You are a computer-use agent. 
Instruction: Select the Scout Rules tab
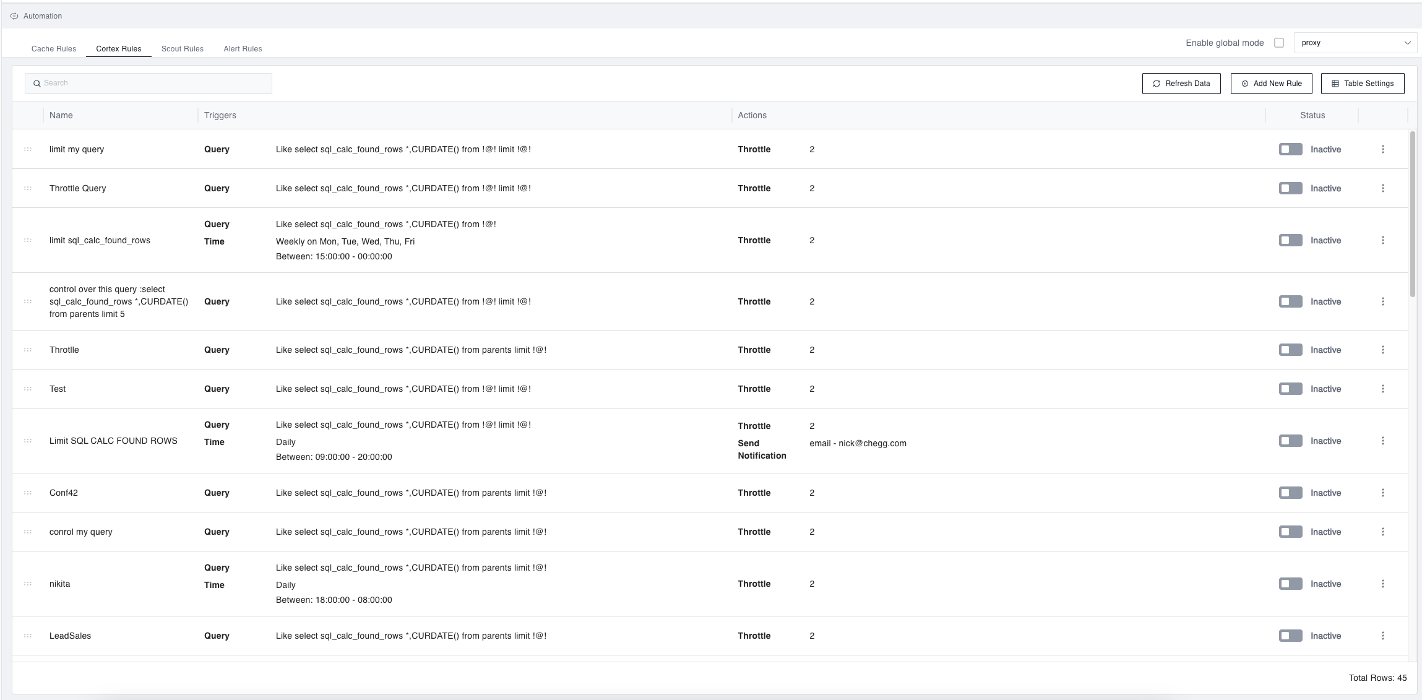(x=182, y=49)
